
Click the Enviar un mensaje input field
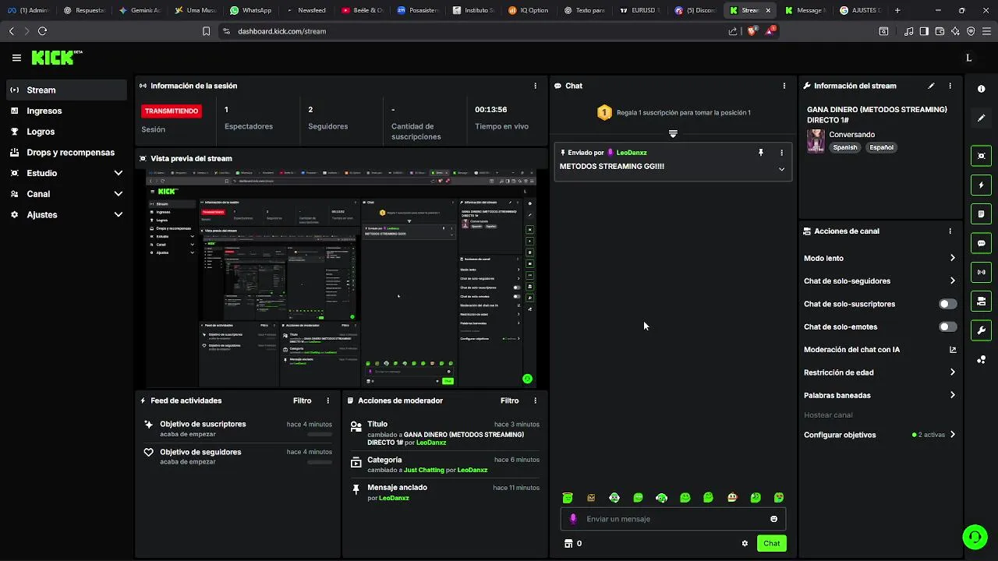click(x=673, y=519)
